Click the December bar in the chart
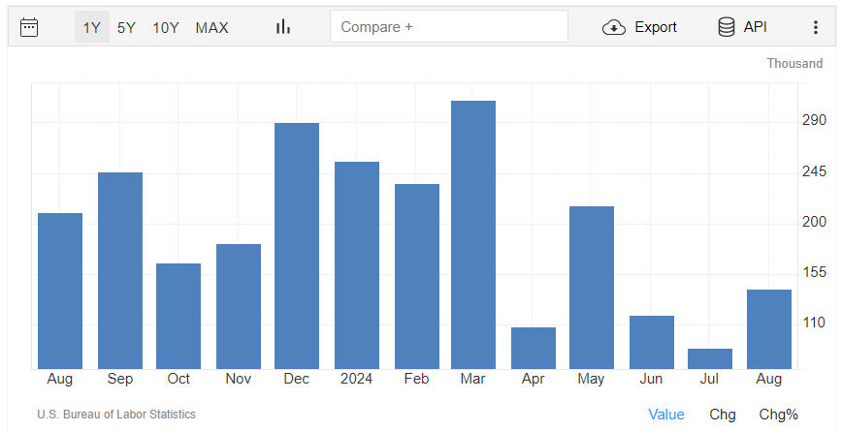The width and height of the screenshot is (842, 431). coord(297,246)
